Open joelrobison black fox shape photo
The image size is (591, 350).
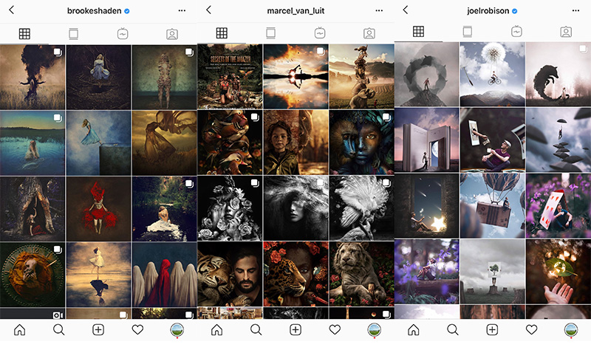(x=558, y=75)
